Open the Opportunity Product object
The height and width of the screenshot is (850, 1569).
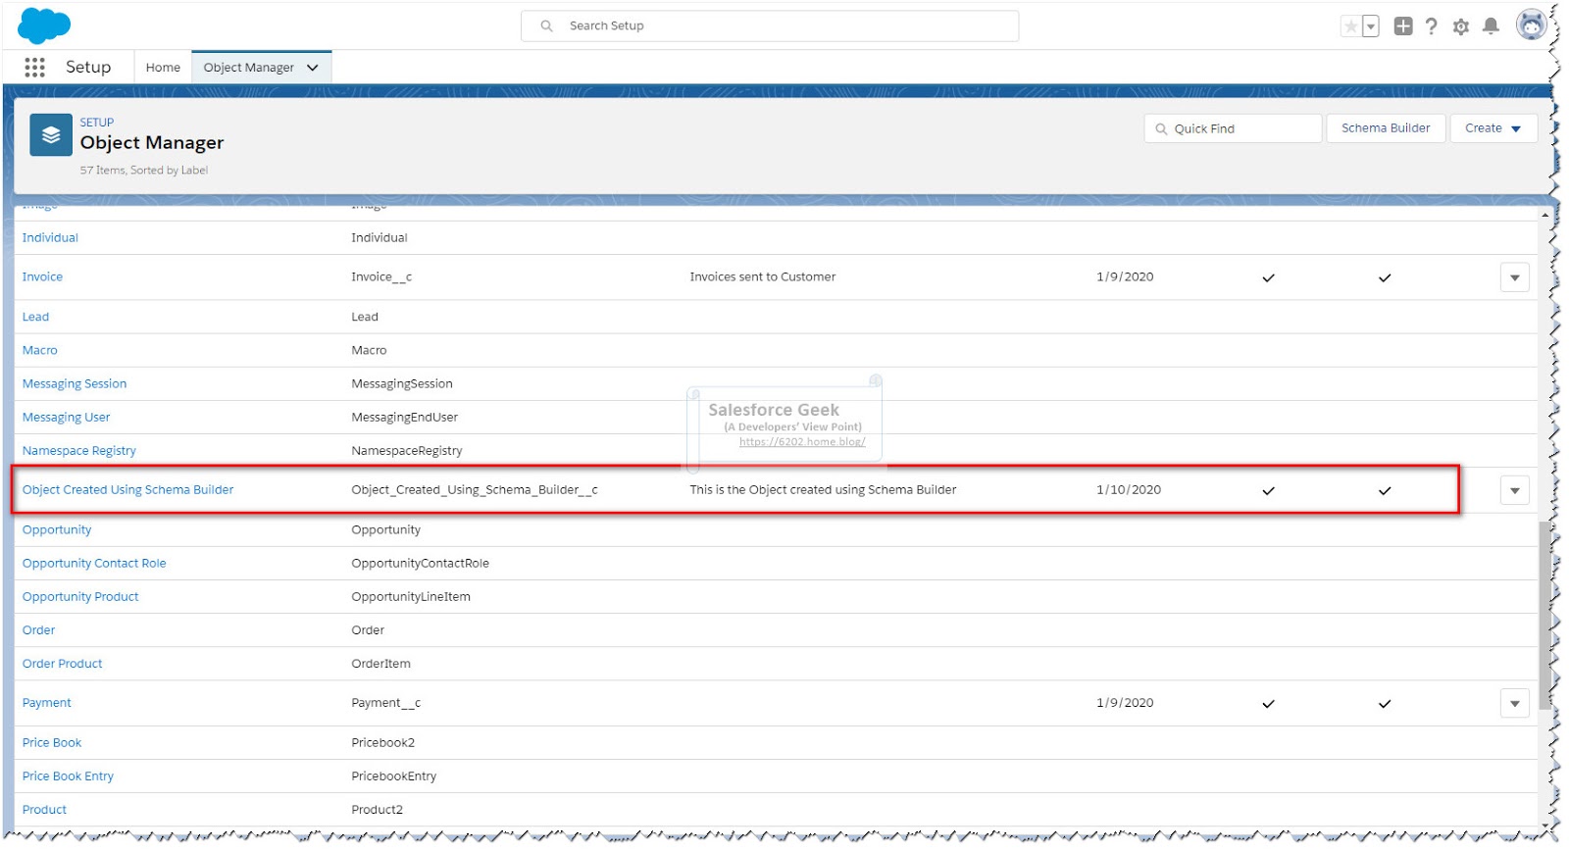point(80,597)
